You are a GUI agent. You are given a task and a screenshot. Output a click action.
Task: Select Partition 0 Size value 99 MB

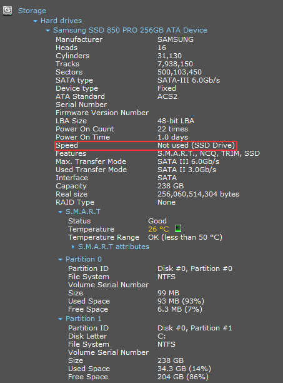(x=168, y=293)
